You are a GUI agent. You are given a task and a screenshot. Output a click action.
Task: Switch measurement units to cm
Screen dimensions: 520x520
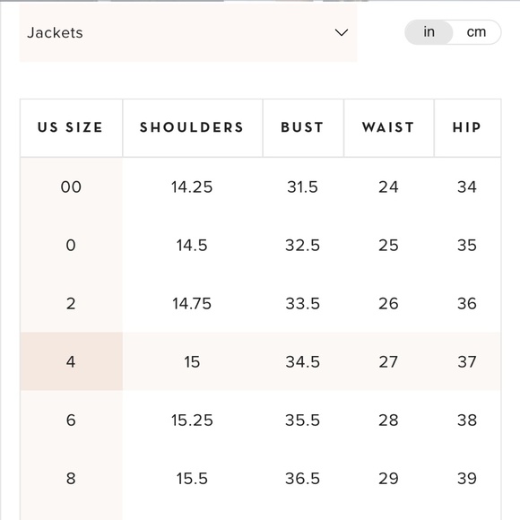point(476,32)
